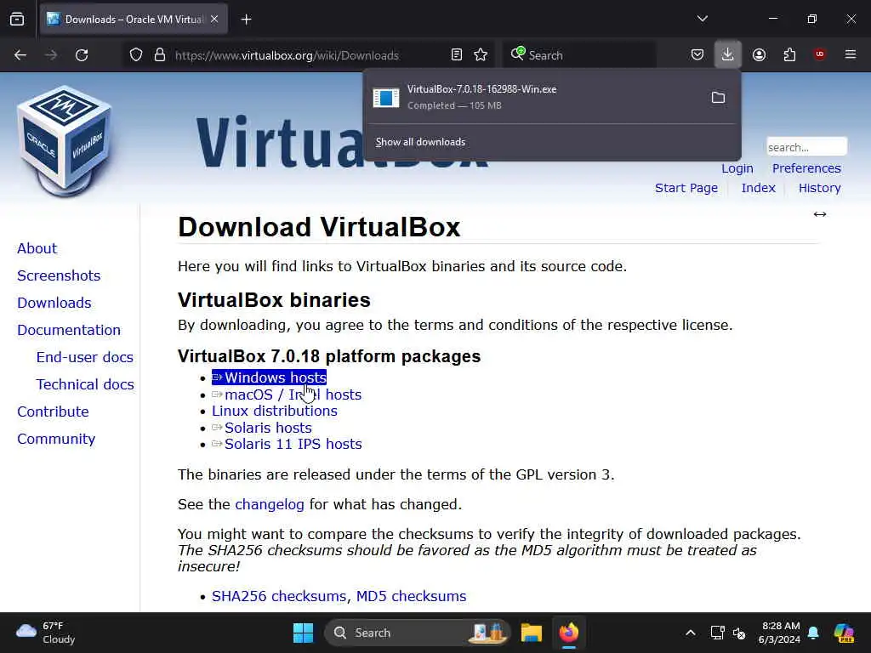
Task: Open the Firefox account icon
Action: click(759, 55)
